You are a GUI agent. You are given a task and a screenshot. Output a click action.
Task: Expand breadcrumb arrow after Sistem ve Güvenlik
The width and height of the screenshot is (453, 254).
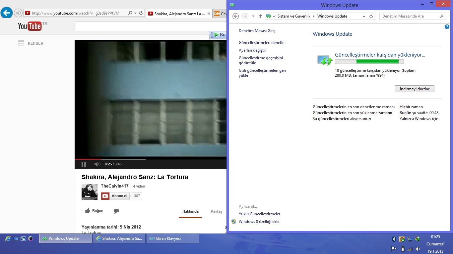tap(314, 16)
